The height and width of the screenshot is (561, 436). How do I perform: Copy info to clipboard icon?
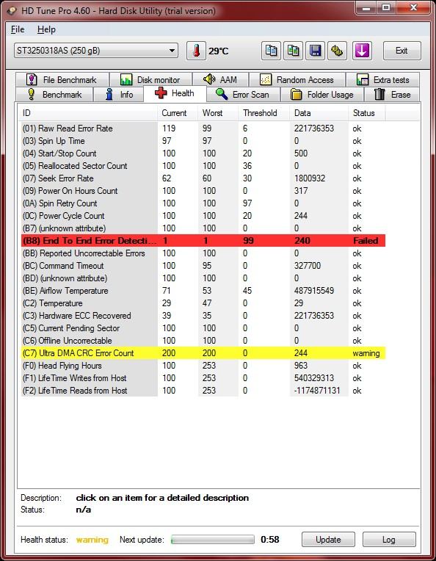(271, 51)
